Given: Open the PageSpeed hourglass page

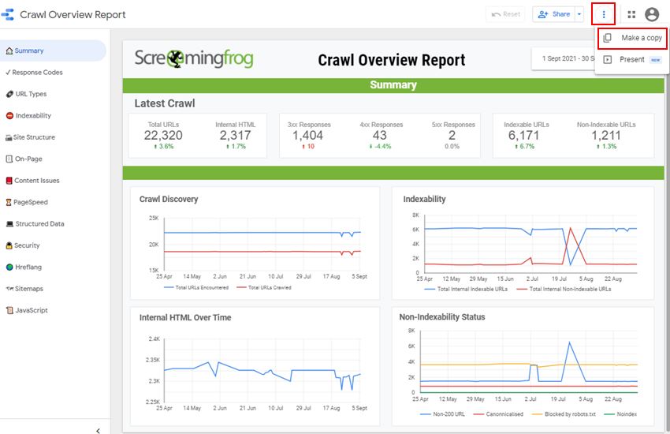Looking at the screenshot, I should (x=27, y=202).
